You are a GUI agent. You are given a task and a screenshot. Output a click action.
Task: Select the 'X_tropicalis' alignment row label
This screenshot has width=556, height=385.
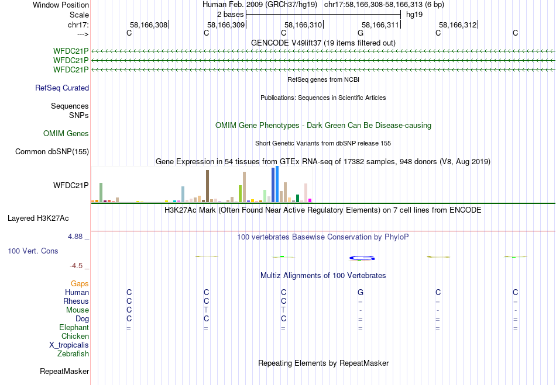click(x=69, y=345)
